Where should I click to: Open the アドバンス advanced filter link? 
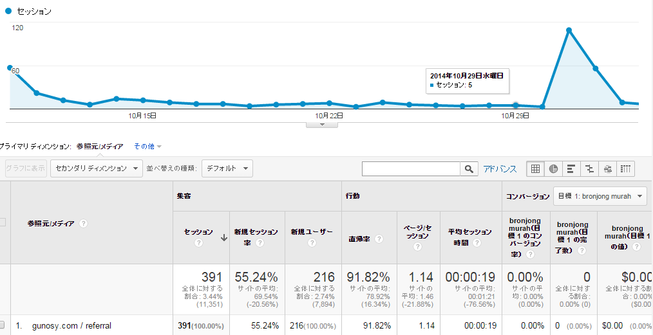[500, 169]
